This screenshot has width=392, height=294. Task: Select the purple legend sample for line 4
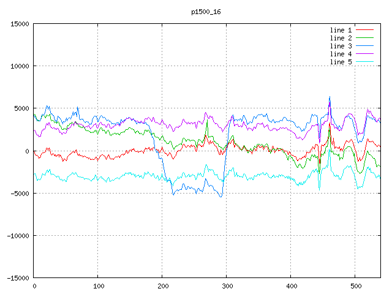point(364,54)
